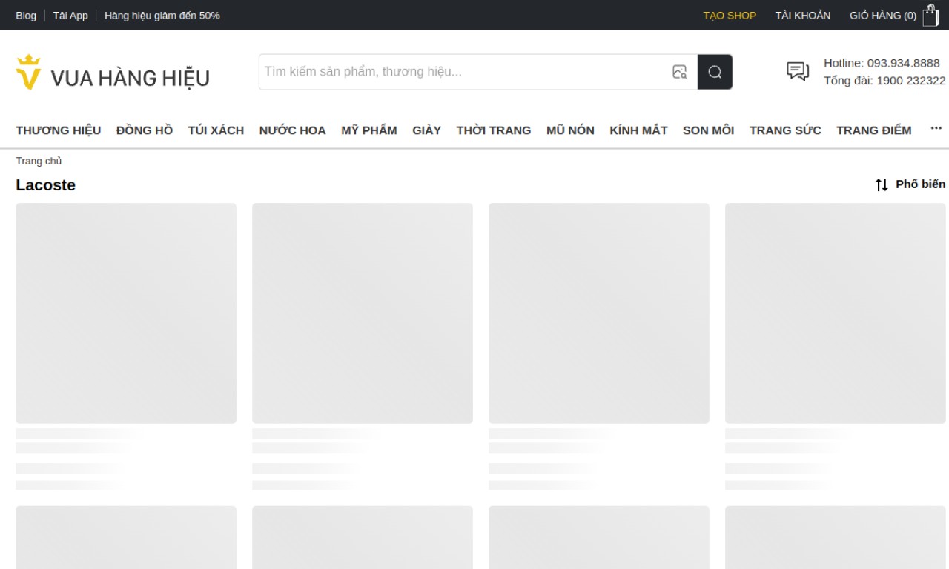Click the sort arrows icon beside Phổ biến
This screenshot has height=569, width=949.
pos(882,184)
